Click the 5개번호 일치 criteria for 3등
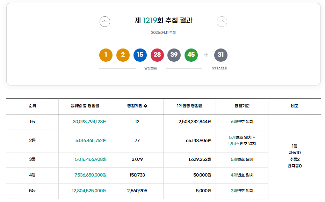Image resolution: width=325 pixels, height=202 pixels. click(242, 160)
